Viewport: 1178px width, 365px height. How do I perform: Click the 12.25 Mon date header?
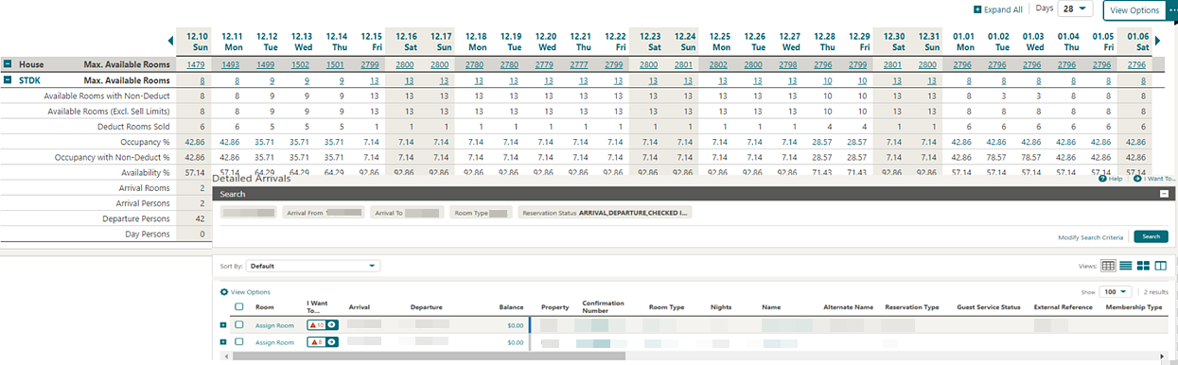pyautogui.click(x=719, y=41)
